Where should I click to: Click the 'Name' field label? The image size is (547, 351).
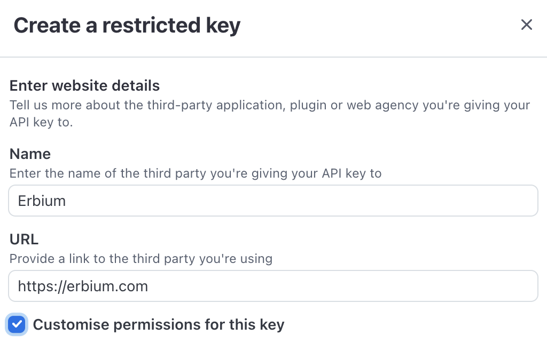[30, 154]
